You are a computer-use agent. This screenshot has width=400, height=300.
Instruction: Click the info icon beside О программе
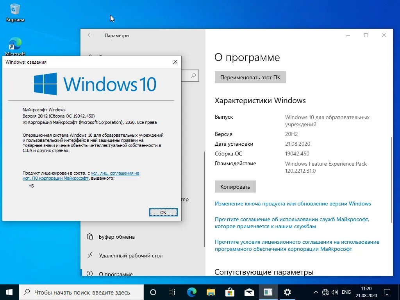tap(90, 273)
